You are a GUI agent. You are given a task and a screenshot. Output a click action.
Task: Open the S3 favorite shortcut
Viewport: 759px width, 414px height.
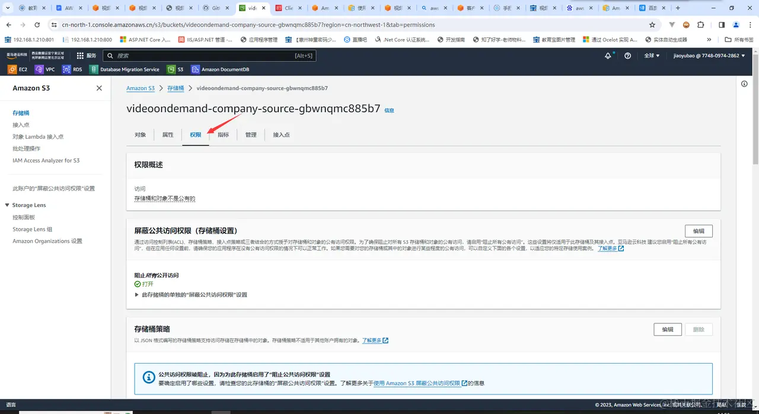pos(176,69)
